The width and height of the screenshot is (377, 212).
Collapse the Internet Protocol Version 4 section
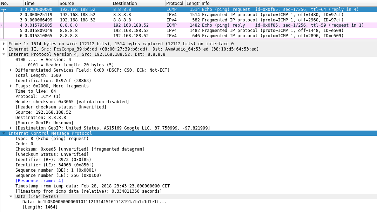pyautogui.click(x=4, y=54)
